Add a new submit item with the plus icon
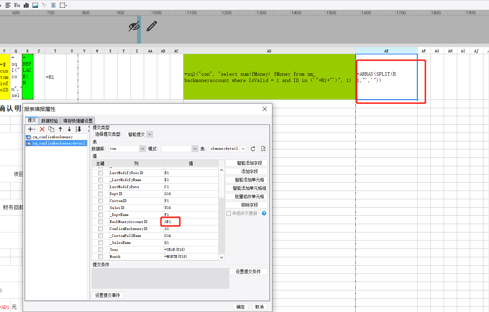 click(31, 129)
